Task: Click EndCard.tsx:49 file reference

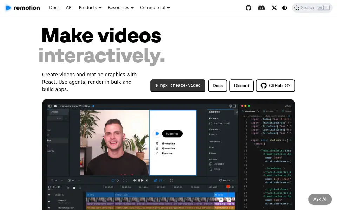Action: pos(220,124)
